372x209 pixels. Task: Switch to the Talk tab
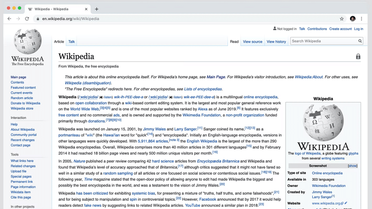(x=71, y=42)
